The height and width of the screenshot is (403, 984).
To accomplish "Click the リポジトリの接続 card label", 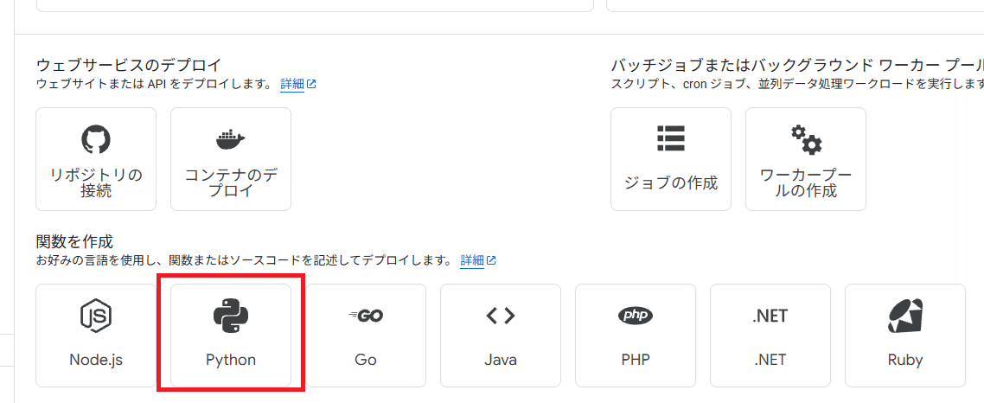I will coord(96,182).
